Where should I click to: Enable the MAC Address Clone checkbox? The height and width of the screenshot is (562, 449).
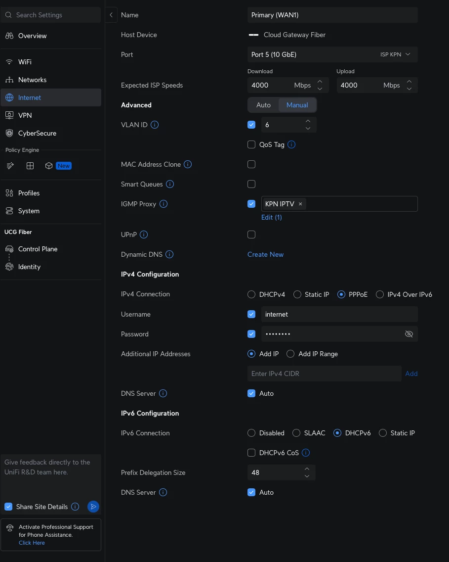click(251, 164)
